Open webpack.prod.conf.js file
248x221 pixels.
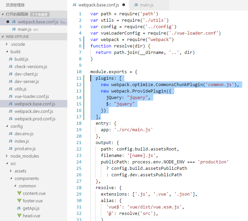pos(34,119)
